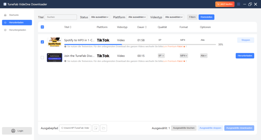
Task: Click the info icon under Join TuneFab row
Action: tap(65, 61)
